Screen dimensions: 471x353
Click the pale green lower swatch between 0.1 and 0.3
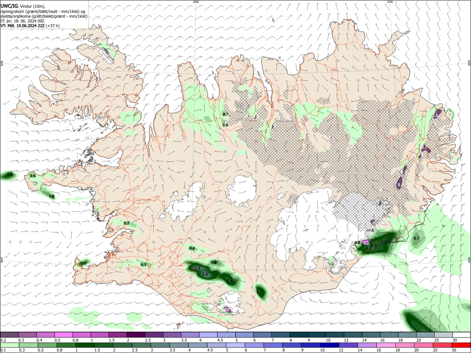(10, 345)
